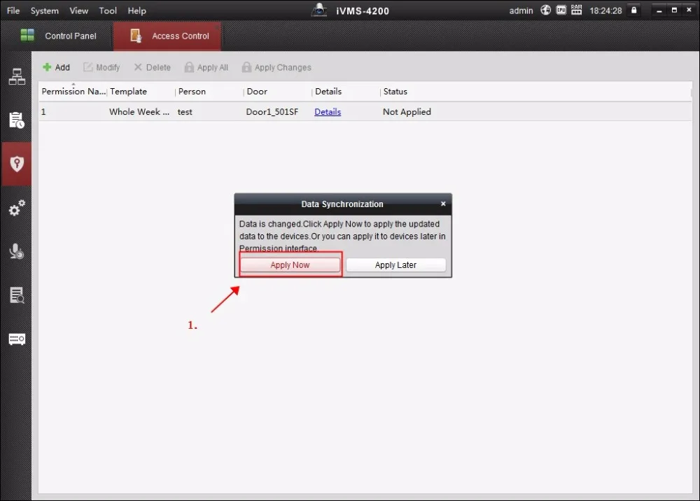Click the network globe status icon
Image resolution: width=700 pixels, height=501 pixels.
pos(545,10)
